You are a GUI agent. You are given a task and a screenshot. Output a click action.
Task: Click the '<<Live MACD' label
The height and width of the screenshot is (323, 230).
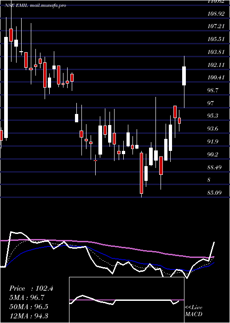194,311
